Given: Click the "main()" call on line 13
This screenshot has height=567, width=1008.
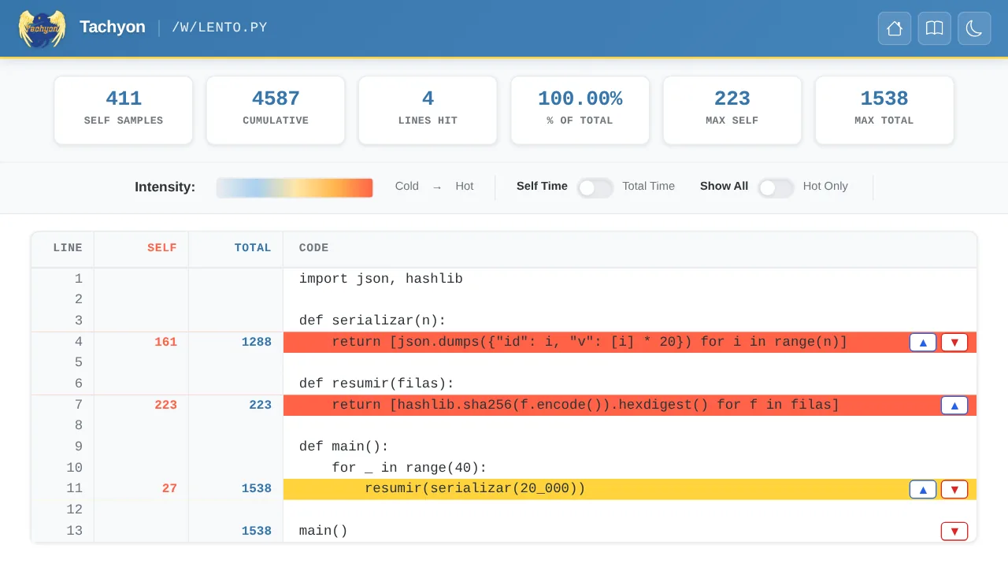Looking at the screenshot, I should tap(324, 532).
